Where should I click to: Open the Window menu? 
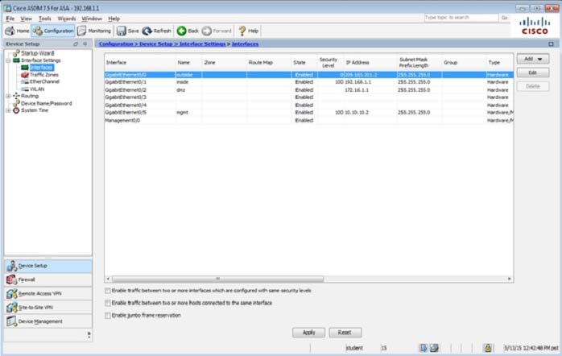92,19
